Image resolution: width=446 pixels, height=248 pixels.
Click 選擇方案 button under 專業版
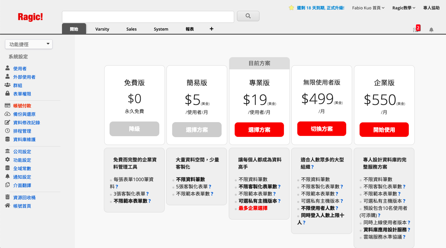[259, 130]
